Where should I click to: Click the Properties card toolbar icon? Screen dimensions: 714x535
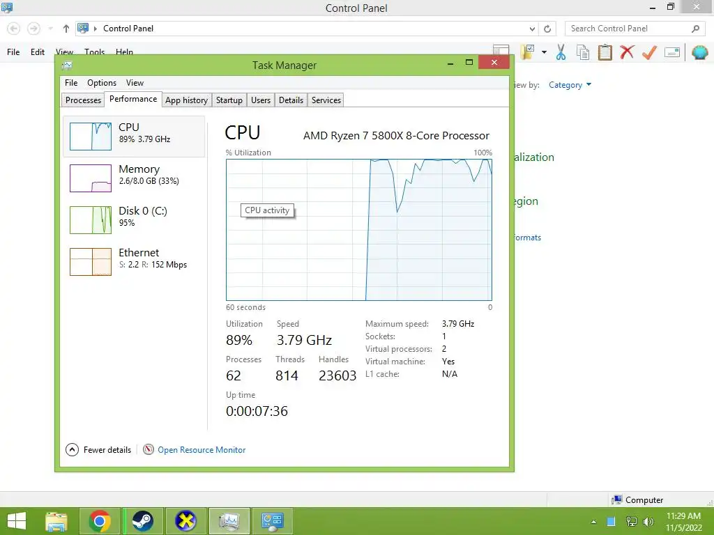click(x=671, y=52)
